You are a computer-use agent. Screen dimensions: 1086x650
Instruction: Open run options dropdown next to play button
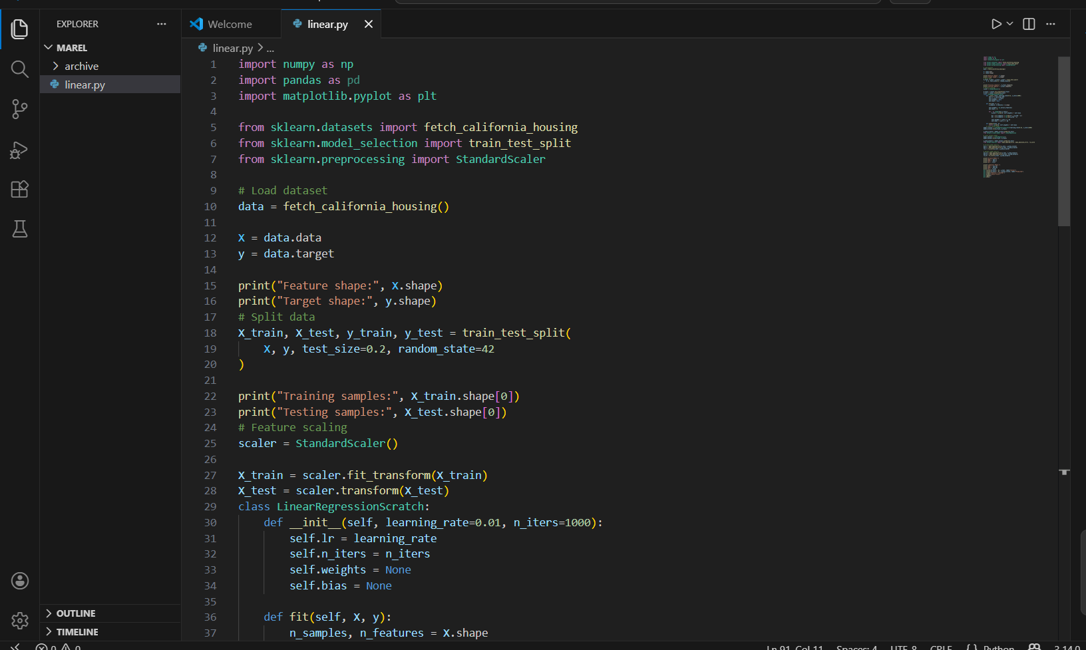[x=1009, y=24]
